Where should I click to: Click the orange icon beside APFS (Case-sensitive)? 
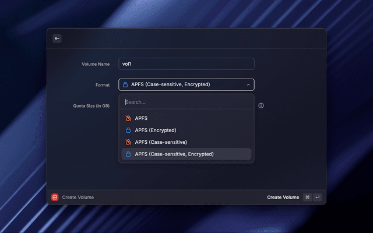coord(128,142)
